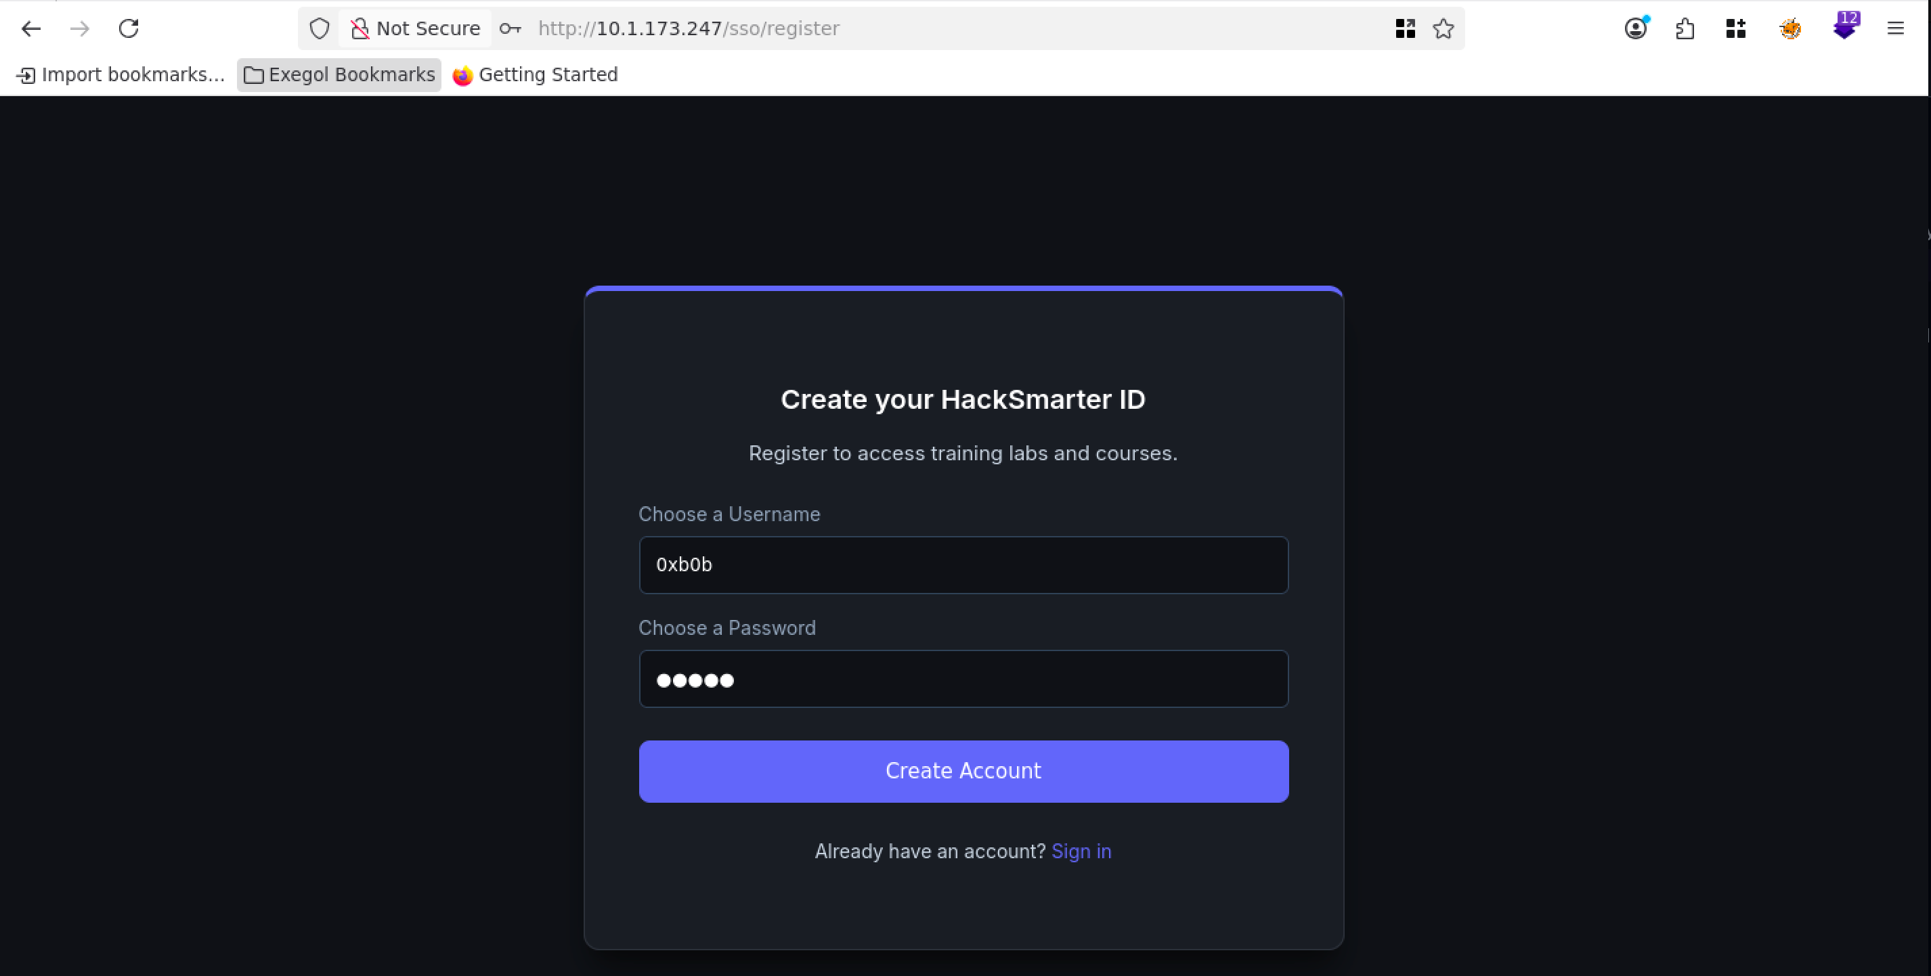Viewport: 1931px width, 976px height.
Task: Click the QR code grid icon in address bar
Action: pyautogui.click(x=1405, y=28)
